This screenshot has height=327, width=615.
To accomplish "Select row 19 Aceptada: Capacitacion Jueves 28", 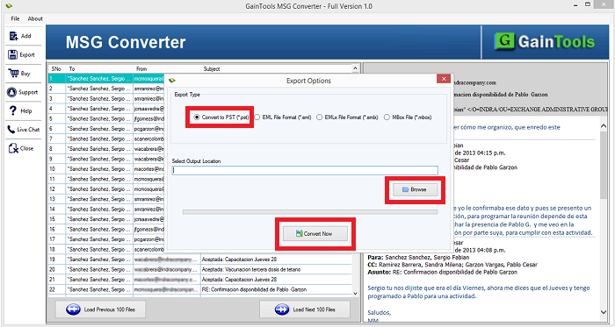I will pyautogui.click(x=200, y=259).
